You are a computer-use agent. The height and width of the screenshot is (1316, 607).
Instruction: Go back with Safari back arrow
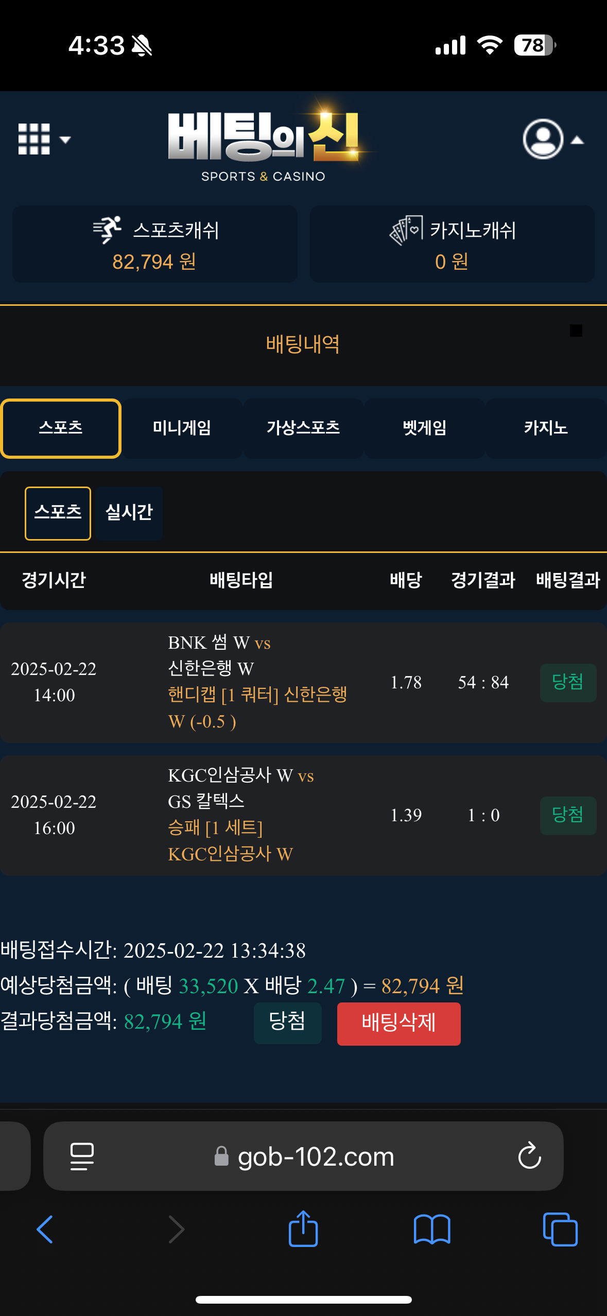coord(45,1230)
